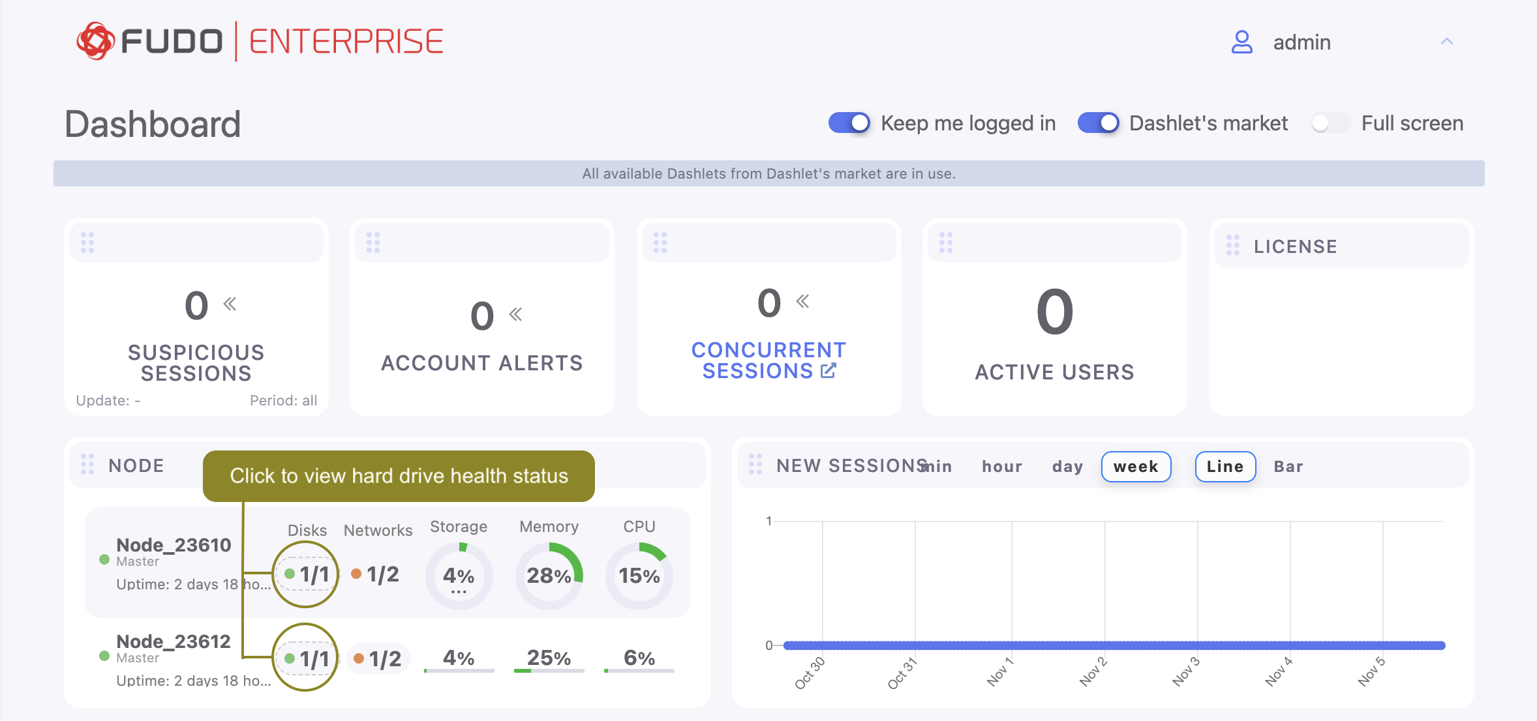Grab the Account Alerts dashlet drag handle
Screen dimensions: 1537x721
click(x=373, y=243)
